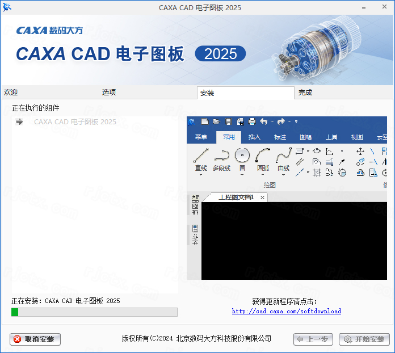Switch to the 插入 ribbon tab
The width and height of the screenshot is (395, 353).
click(x=255, y=137)
